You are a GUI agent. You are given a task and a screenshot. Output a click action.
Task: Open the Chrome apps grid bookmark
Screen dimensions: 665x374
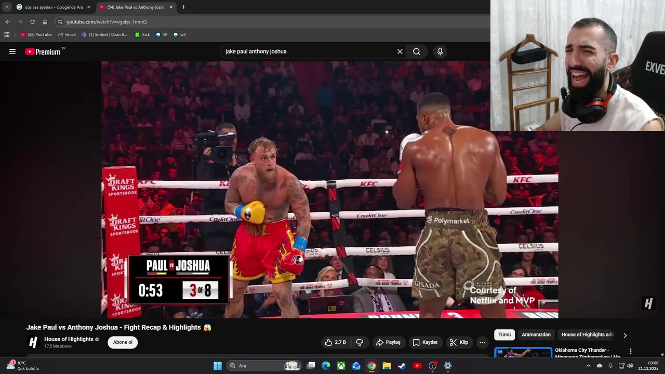click(7, 35)
